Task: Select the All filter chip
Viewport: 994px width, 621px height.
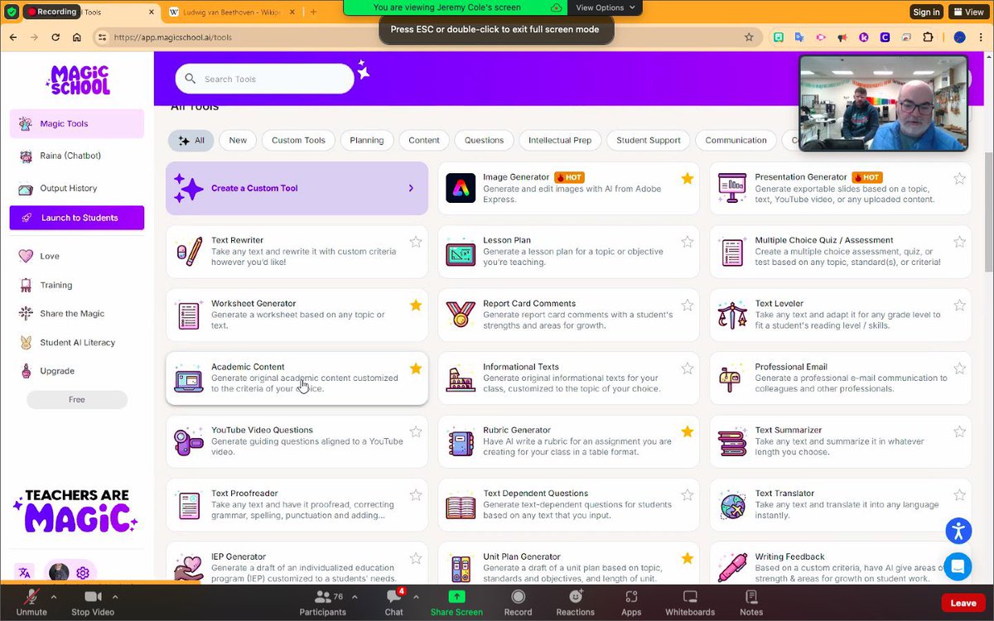Action: [x=191, y=140]
